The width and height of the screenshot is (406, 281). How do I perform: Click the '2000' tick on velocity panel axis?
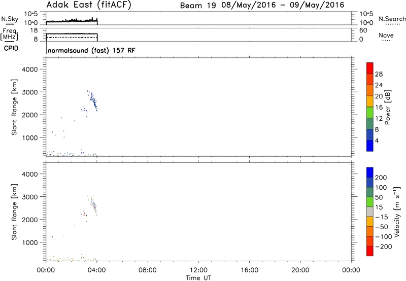click(x=30, y=220)
